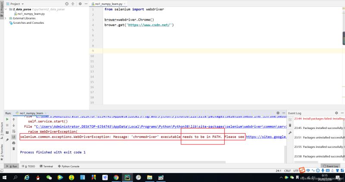
Task: Open Event Log settings gear
Action: click(x=336, y=113)
